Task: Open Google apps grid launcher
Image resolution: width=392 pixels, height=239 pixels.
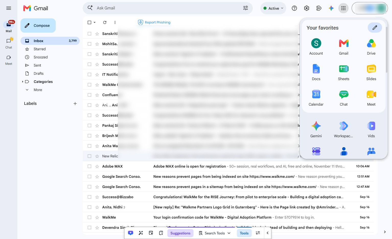Action: tap(343, 8)
